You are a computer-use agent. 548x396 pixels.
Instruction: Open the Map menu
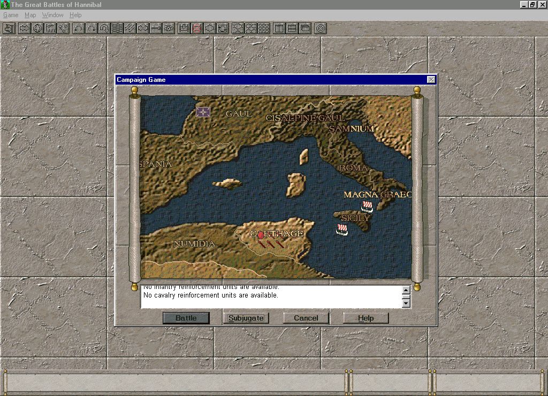(x=31, y=15)
